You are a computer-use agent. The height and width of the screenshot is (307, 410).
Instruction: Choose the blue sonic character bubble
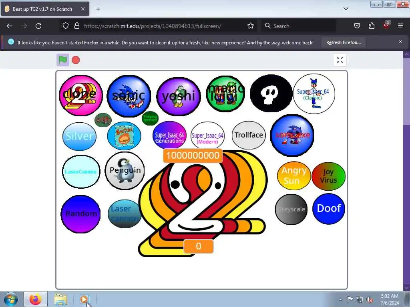pyautogui.click(x=129, y=96)
